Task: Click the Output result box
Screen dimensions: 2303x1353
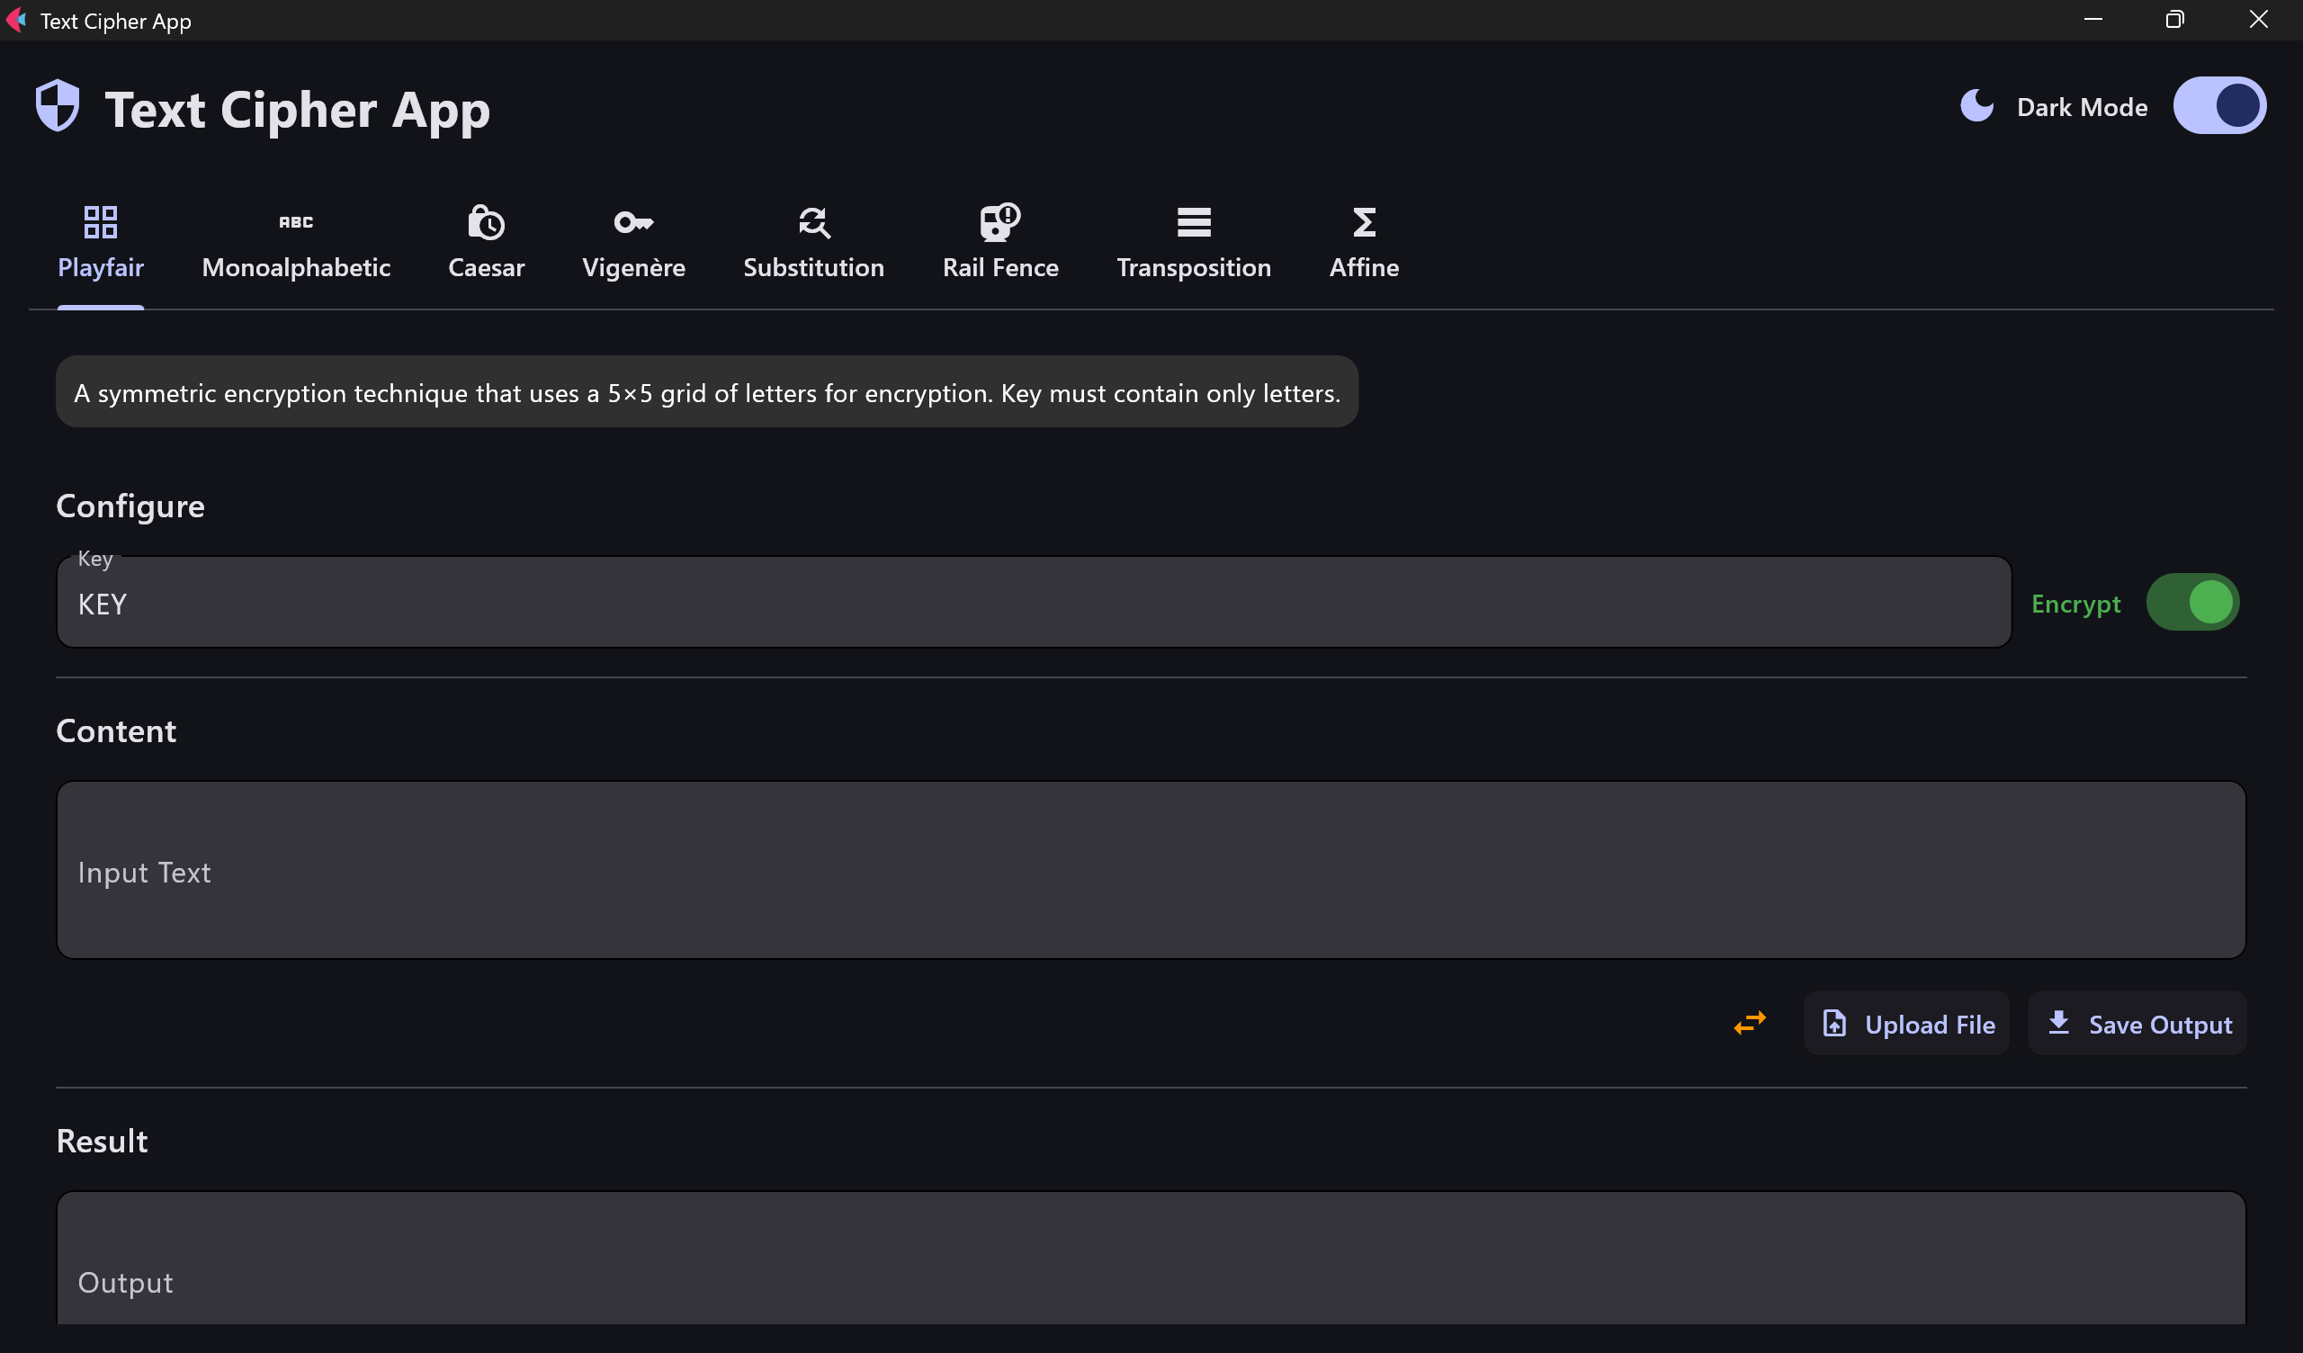Action: (1150, 1266)
